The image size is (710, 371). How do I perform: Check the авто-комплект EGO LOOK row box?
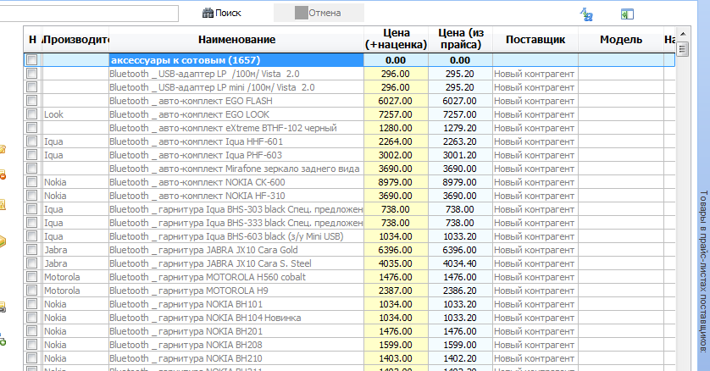pos(31,114)
